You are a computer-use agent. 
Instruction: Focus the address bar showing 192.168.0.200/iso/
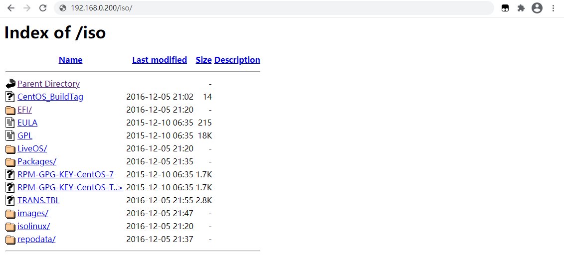[x=274, y=8]
